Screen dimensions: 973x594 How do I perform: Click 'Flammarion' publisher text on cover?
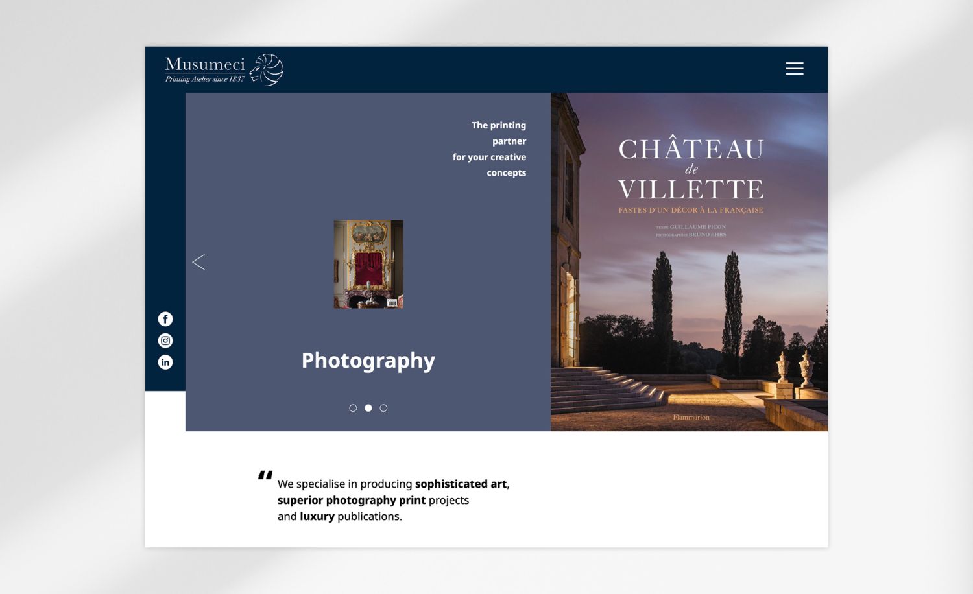coord(691,417)
